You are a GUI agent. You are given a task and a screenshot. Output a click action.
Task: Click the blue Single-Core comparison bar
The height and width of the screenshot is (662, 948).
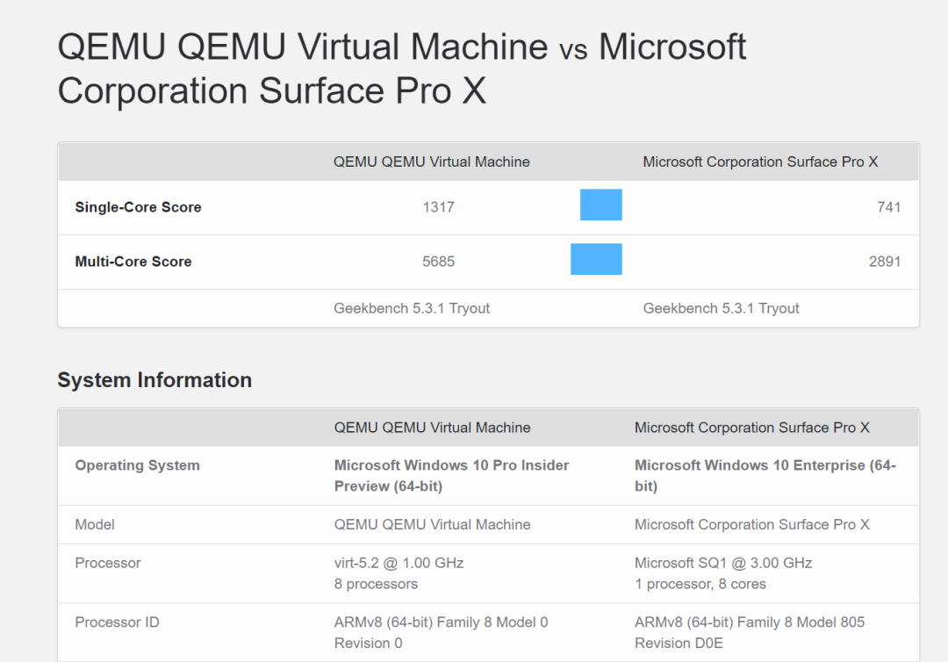click(601, 205)
